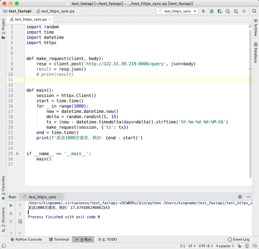Change file encoding UTF-8
The height and width of the screenshot is (249, 259).
coord(206,246)
